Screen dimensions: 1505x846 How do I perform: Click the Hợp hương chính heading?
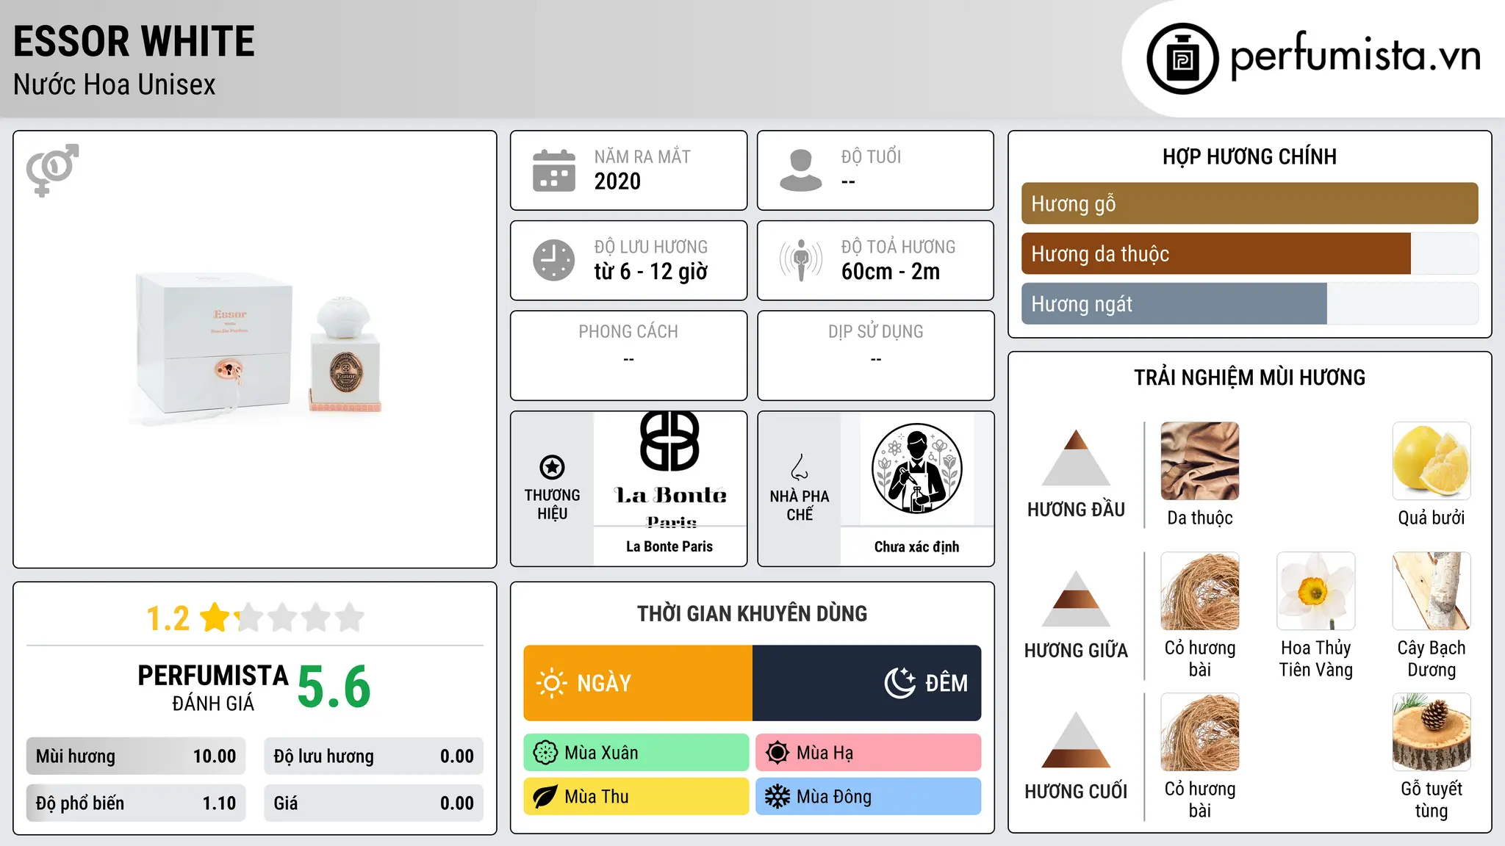tap(1249, 156)
